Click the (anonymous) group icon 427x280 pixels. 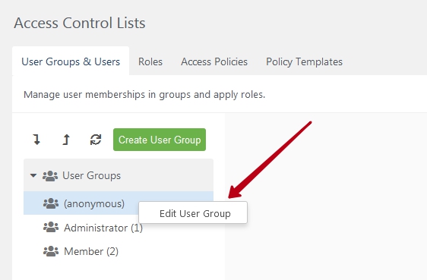tap(51, 203)
